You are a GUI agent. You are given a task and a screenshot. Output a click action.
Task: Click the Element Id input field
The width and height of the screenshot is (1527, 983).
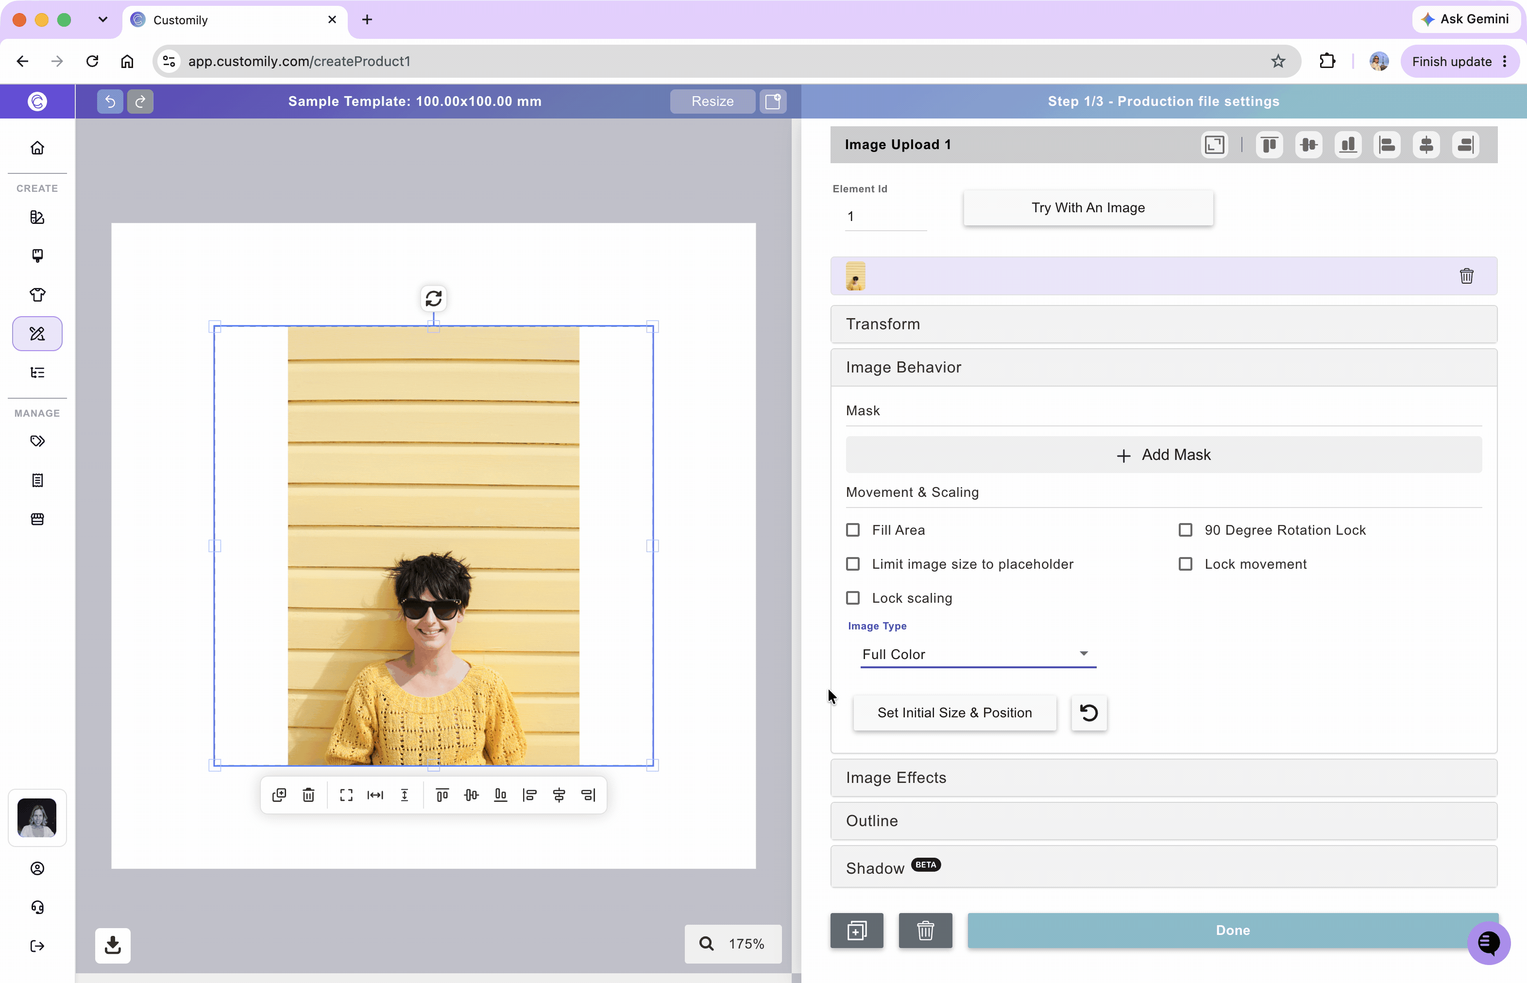click(x=885, y=217)
